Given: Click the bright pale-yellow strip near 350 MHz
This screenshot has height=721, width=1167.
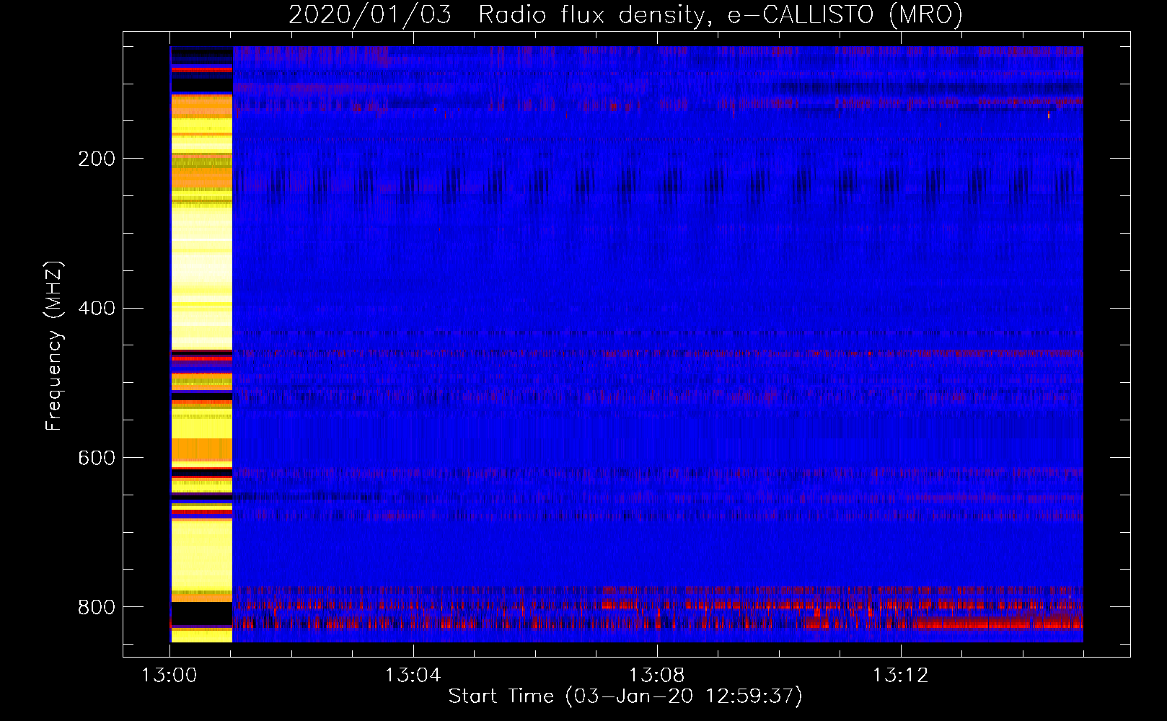Looking at the screenshot, I should pos(201,252).
